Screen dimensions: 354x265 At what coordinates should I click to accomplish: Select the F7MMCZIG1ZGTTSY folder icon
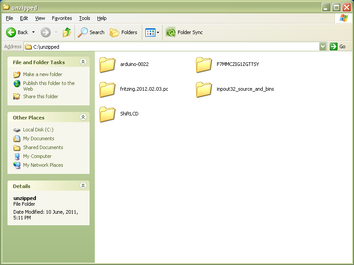pos(204,65)
